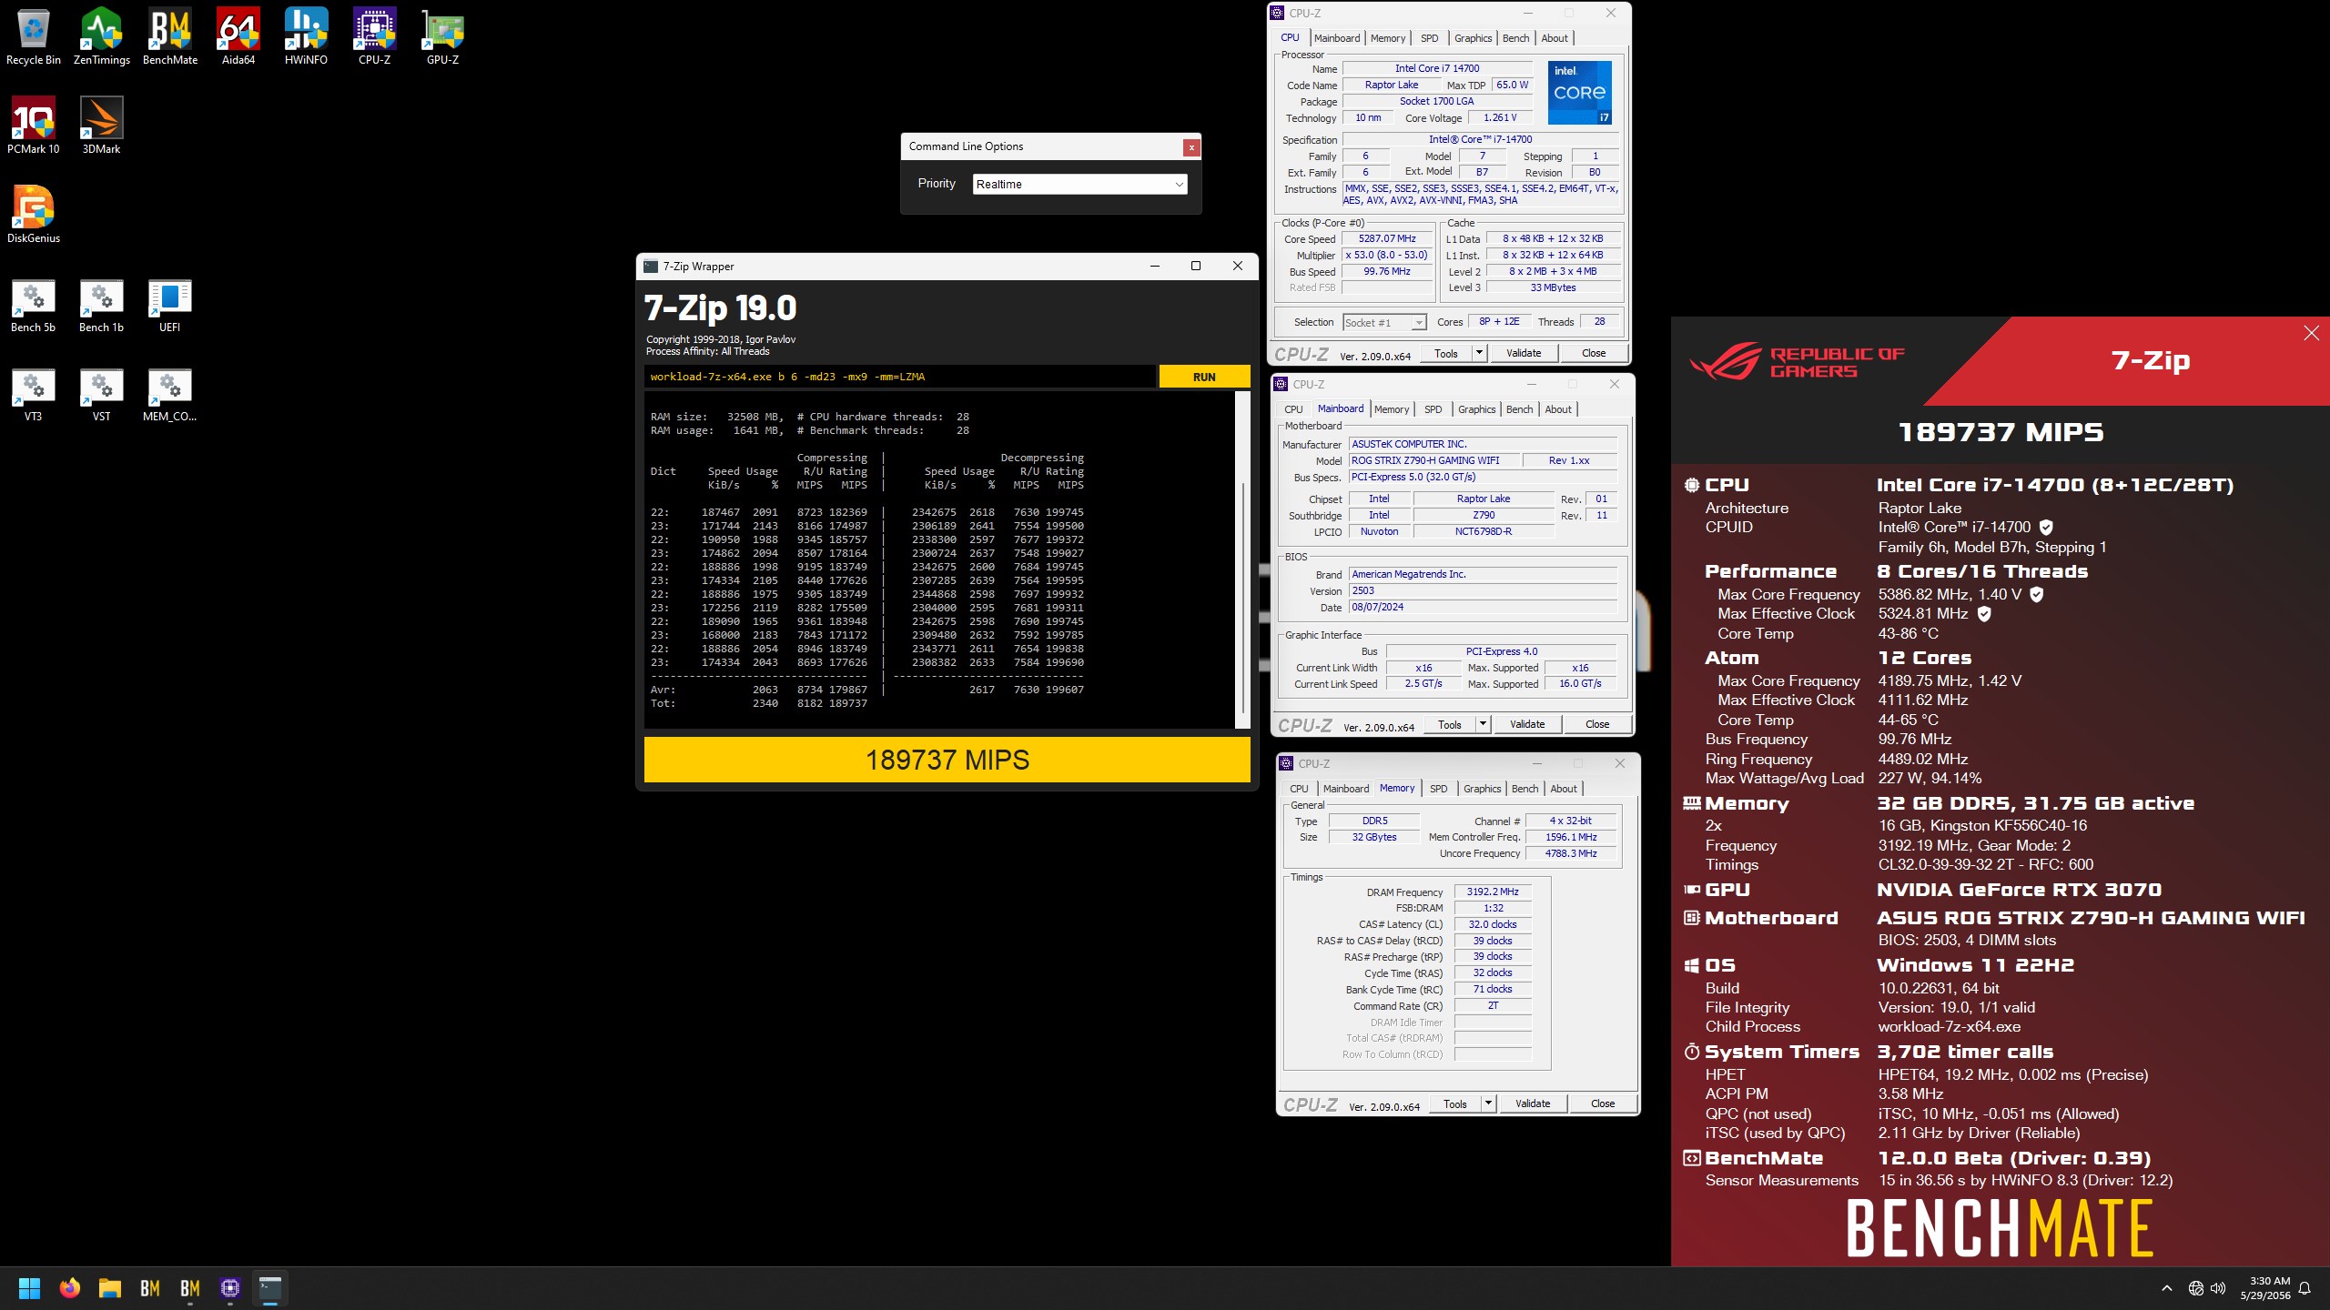Switch to Bench tab in top CPU-Z window
This screenshot has height=1310, width=2330.
tap(1515, 38)
